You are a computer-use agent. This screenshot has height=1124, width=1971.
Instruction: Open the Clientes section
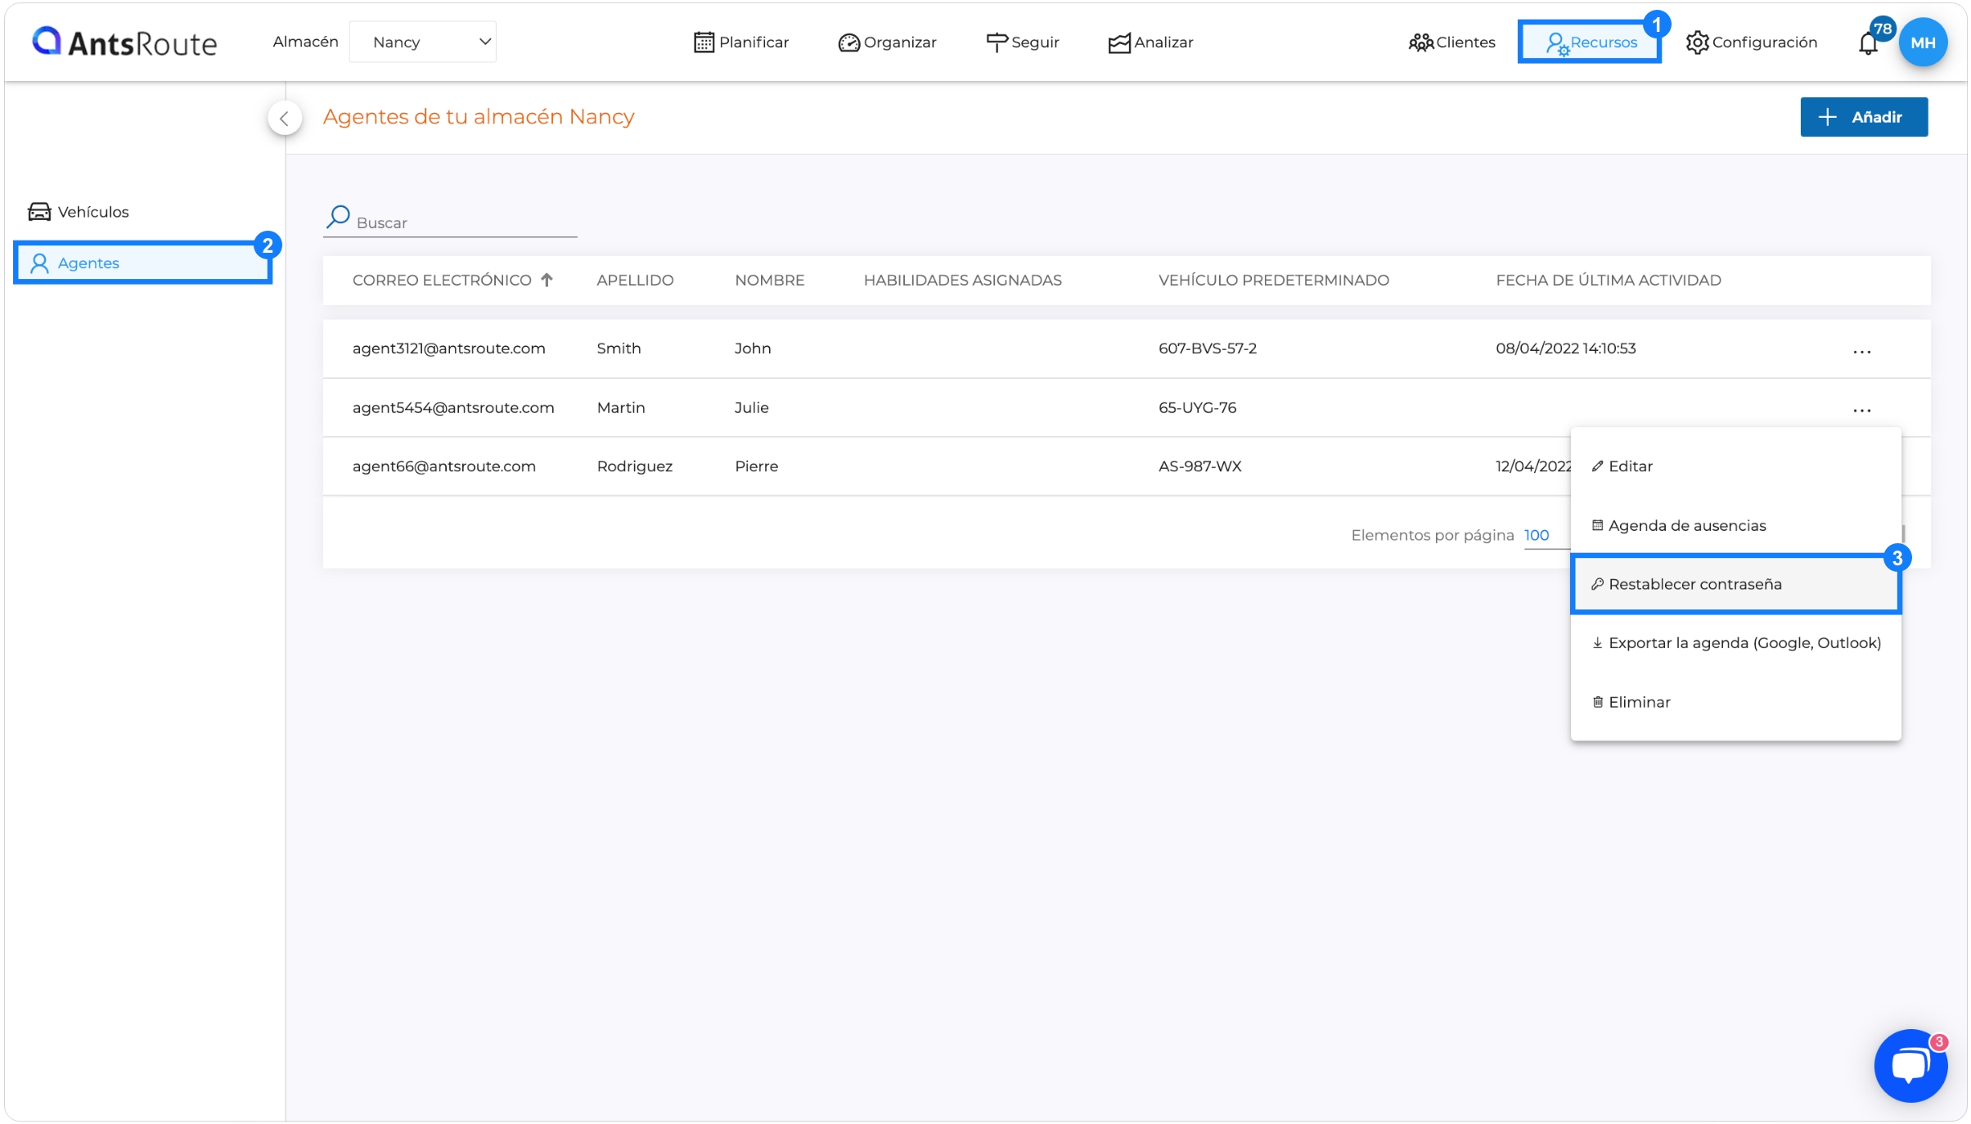[1451, 42]
